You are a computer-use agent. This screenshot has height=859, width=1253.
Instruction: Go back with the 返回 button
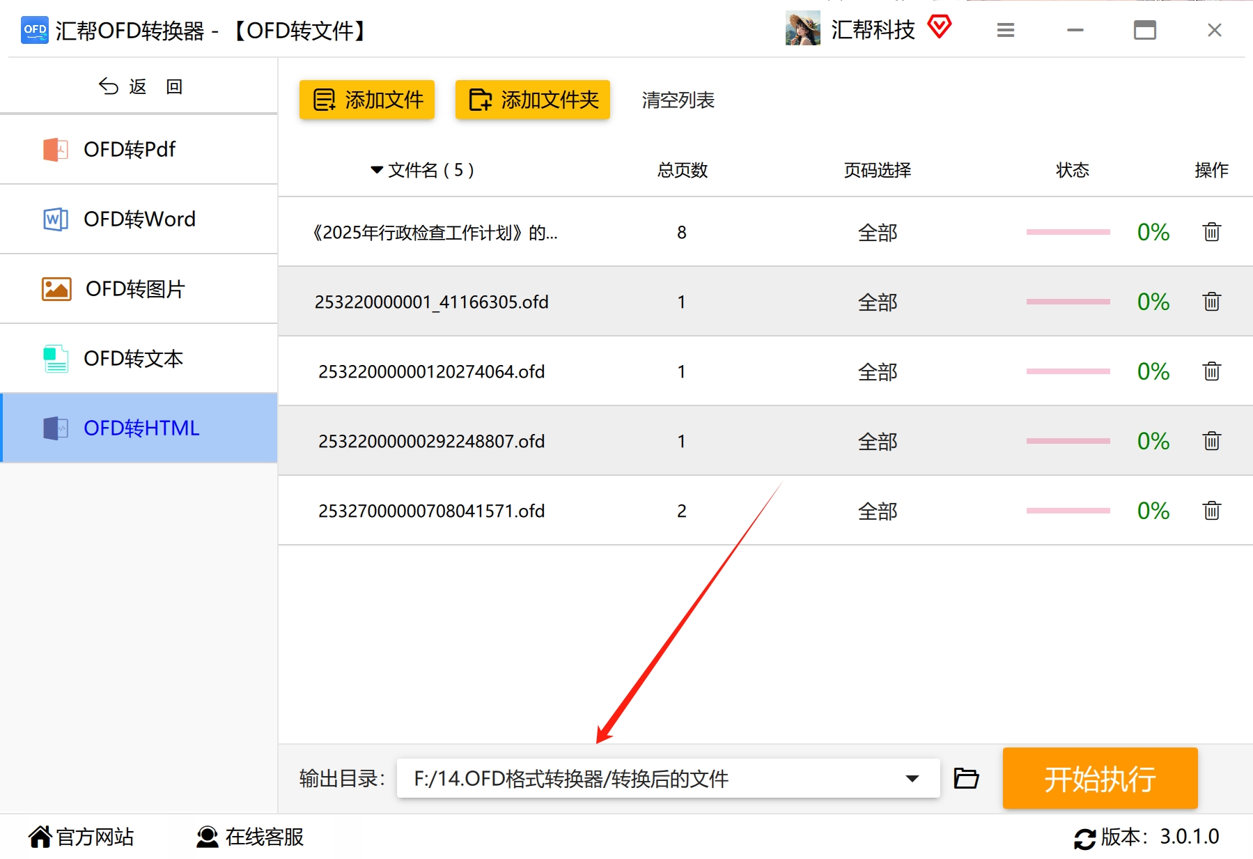140,86
